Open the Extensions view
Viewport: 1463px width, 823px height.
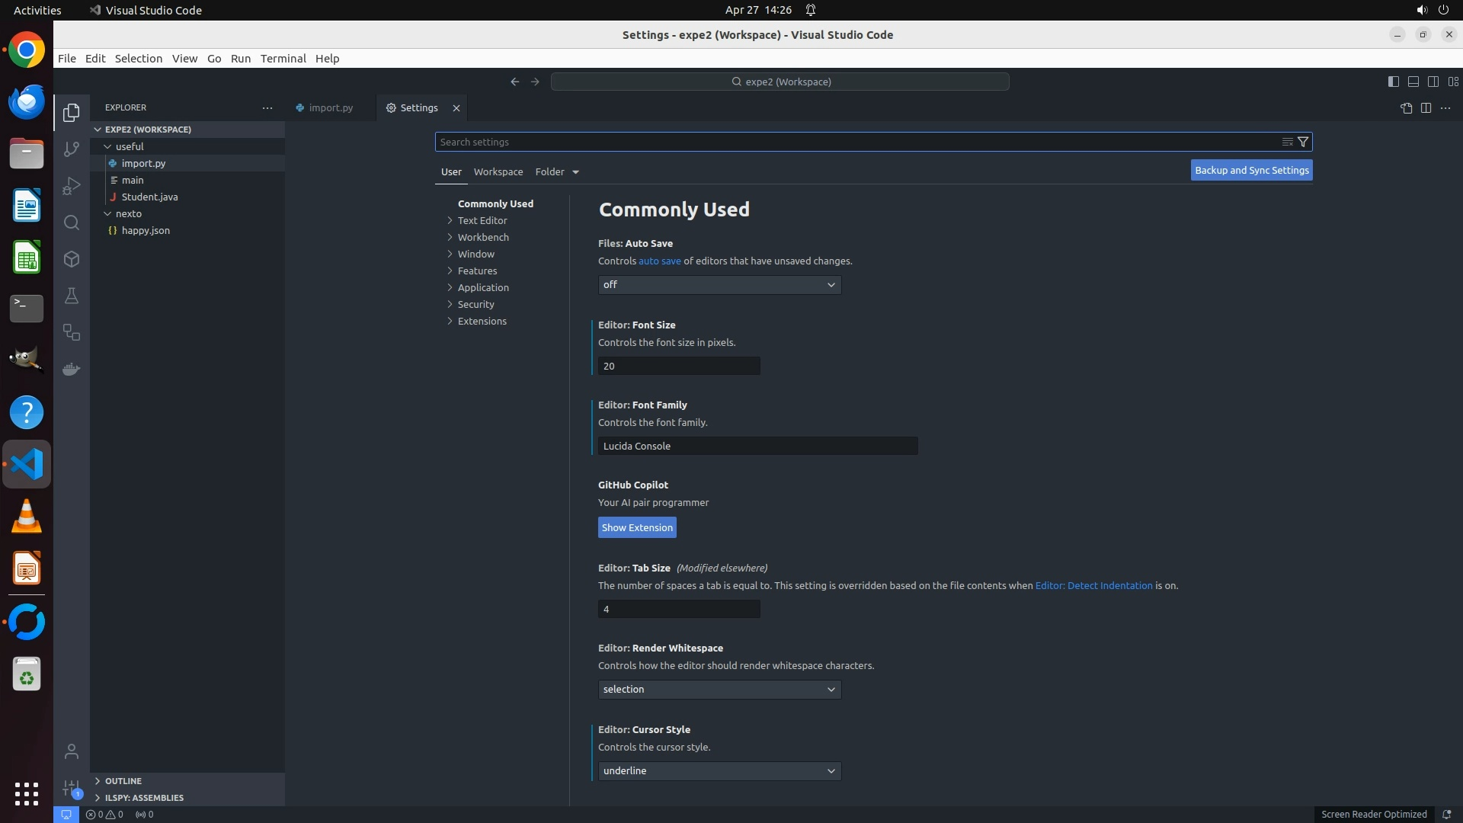click(x=72, y=259)
